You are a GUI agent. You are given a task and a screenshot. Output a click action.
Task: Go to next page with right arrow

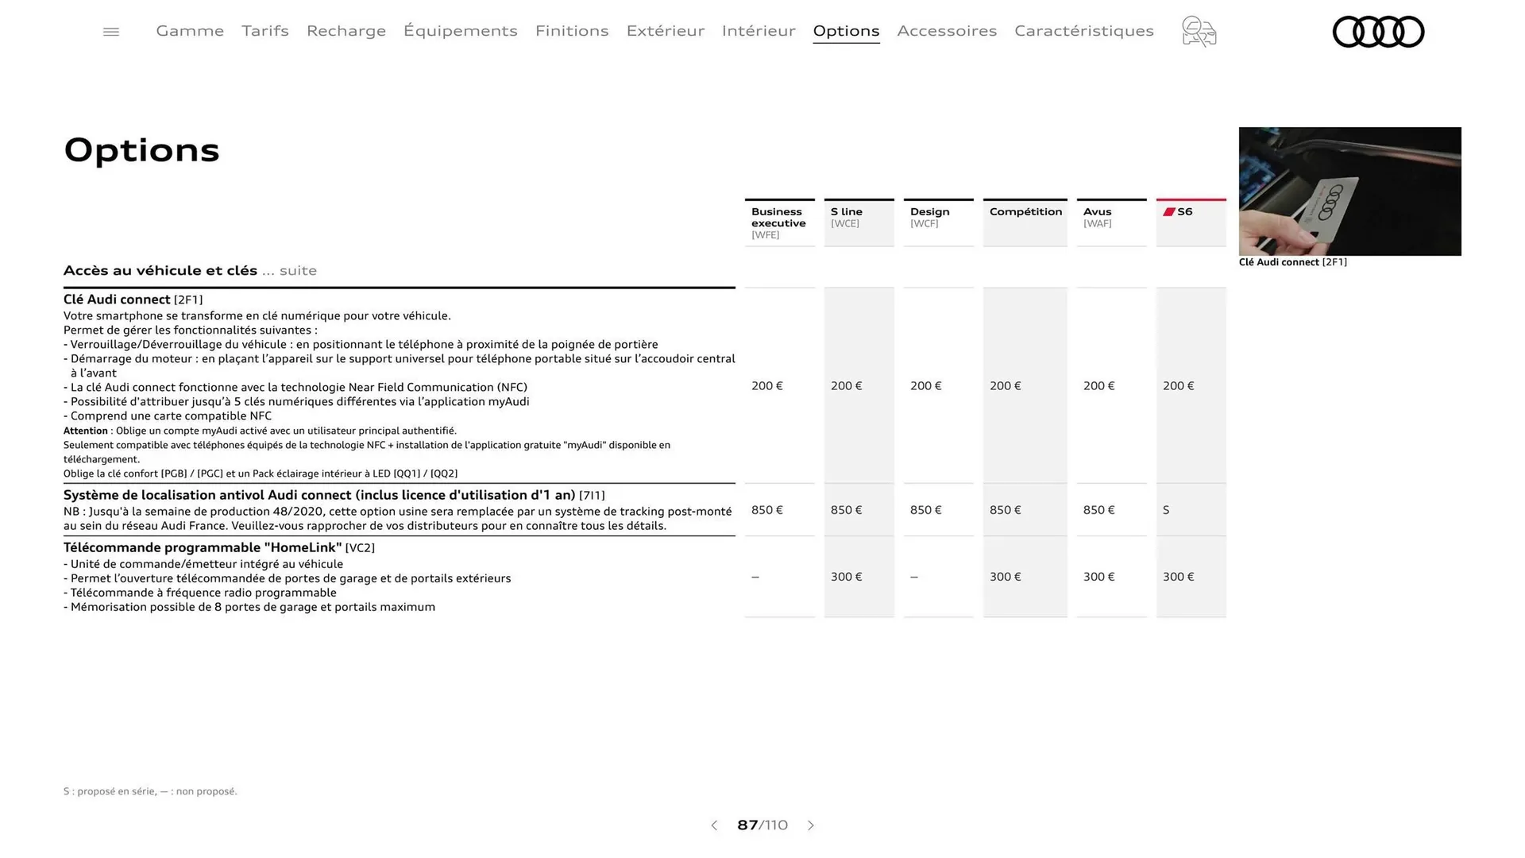pos(811,825)
